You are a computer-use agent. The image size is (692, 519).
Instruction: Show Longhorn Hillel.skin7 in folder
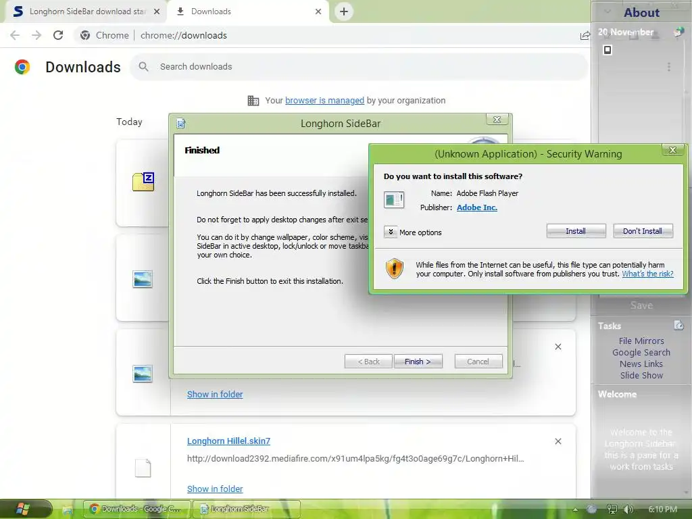point(215,489)
